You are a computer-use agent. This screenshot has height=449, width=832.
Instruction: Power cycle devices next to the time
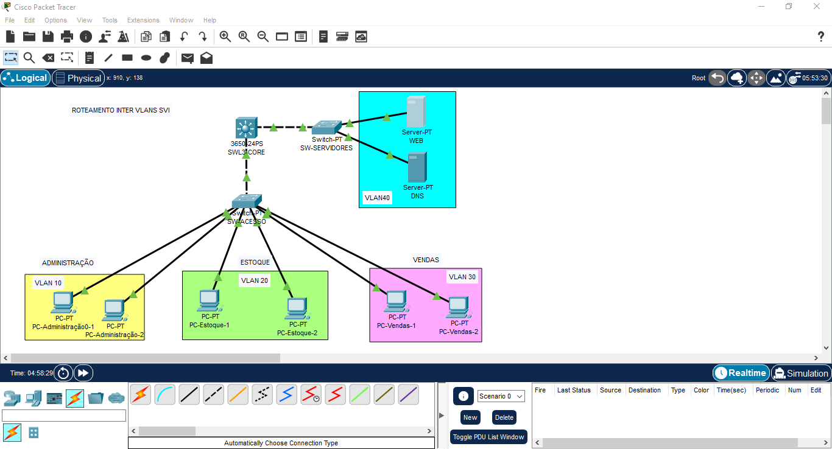pos(63,373)
